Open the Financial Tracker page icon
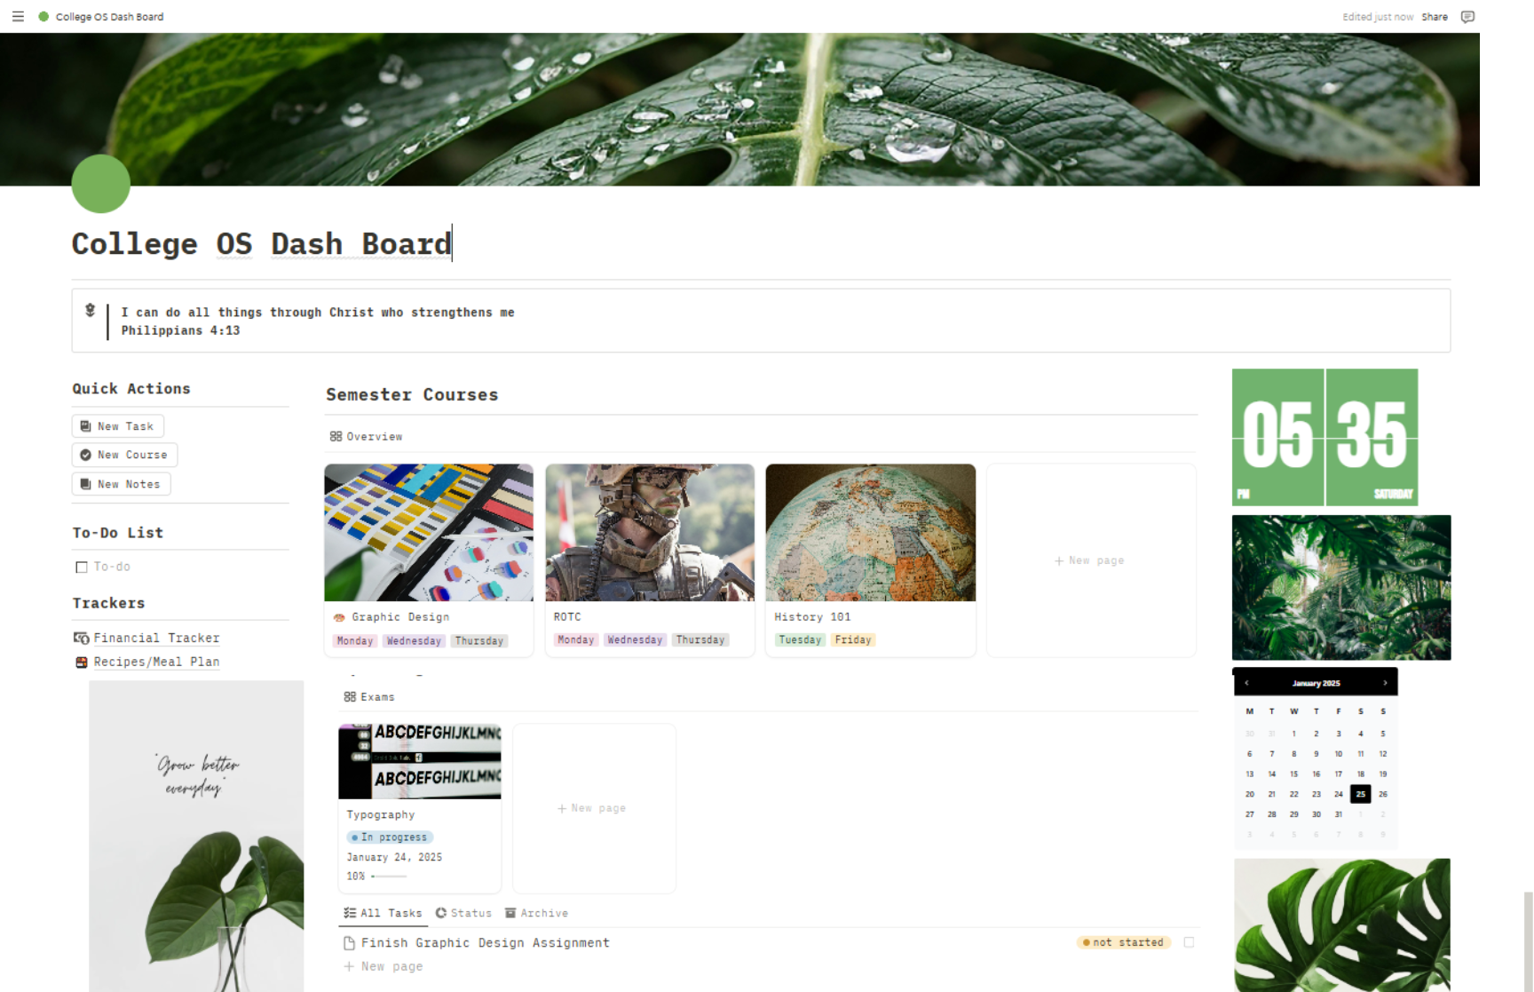 point(81,638)
